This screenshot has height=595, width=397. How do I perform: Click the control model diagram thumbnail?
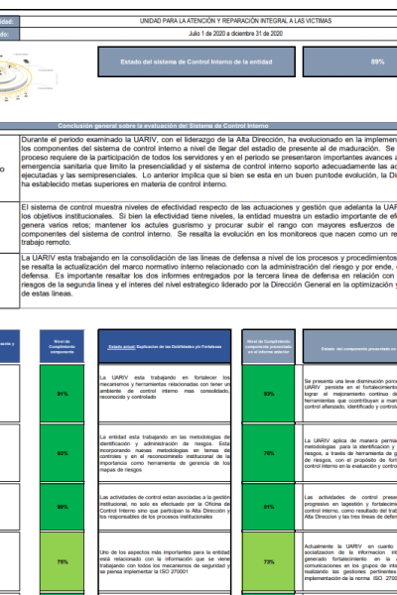(29, 77)
